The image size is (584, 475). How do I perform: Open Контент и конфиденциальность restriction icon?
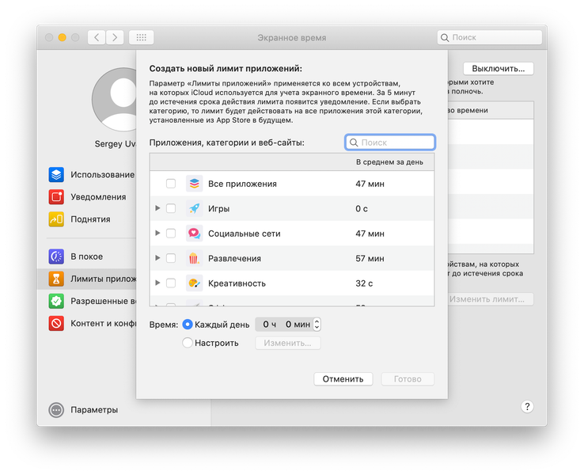pyautogui.click(x=56, y=323)
